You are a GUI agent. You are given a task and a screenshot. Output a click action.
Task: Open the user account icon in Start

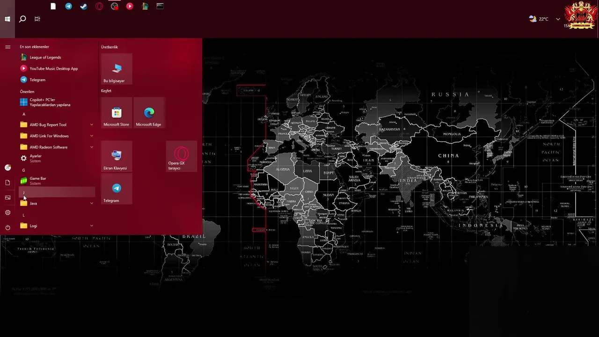pos(7,168)
